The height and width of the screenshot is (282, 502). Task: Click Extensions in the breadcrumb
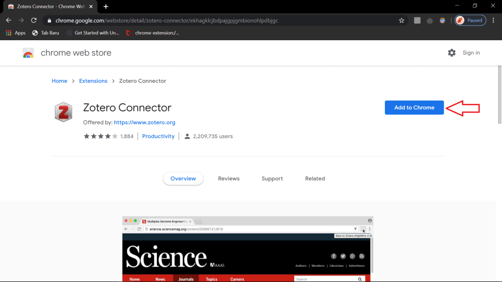point(93,81)
